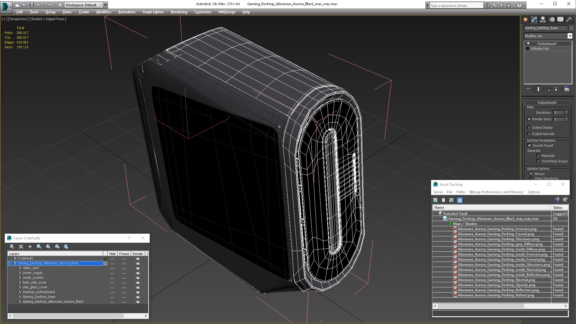Expand Editable Poly in modifier stack
The image size is (576, 324).
click(x=527, y=49)
